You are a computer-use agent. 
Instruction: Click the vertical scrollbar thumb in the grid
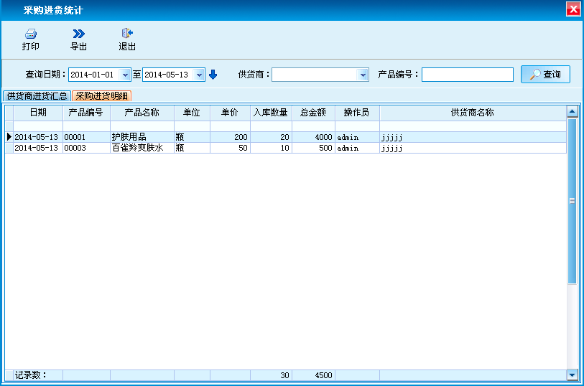[x=572, y=201]
